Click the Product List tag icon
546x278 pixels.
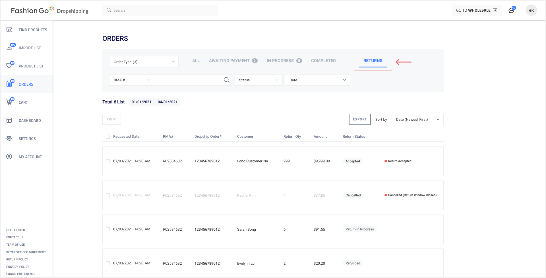[9, 66]
